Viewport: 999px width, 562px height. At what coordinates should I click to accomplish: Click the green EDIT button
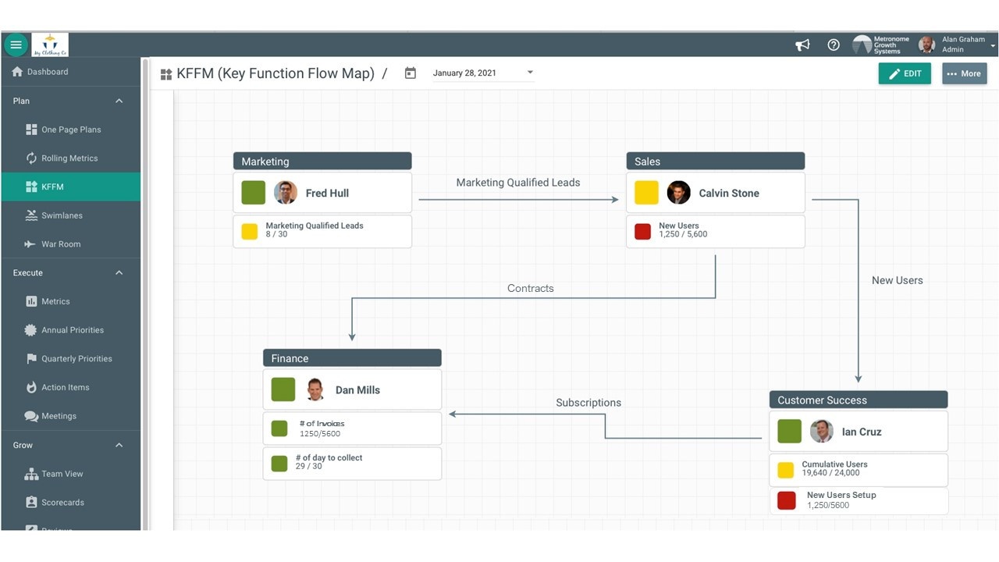(905, 73)
